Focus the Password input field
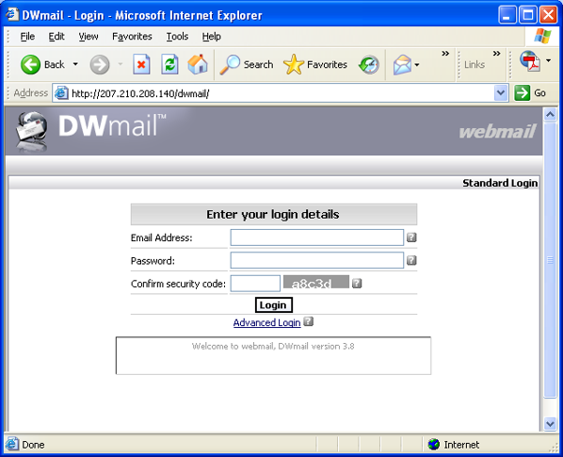The height and width of the screenshot is (457, 563). [x=317, y=260]
